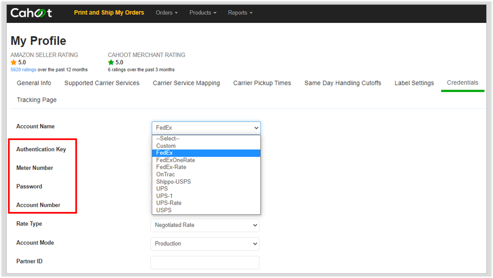Open the Account Mode Production dropdown
The width and height of the screenshot is (493, 278).
click(x=205, y=244)
